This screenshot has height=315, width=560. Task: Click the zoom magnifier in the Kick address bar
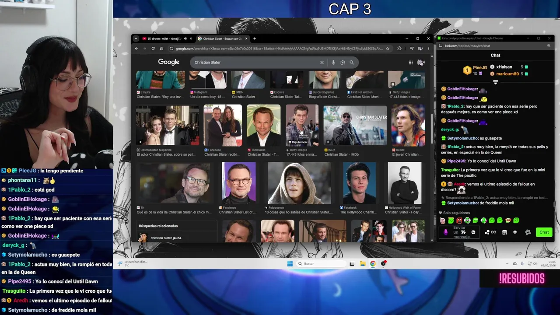tap(549, 45)
